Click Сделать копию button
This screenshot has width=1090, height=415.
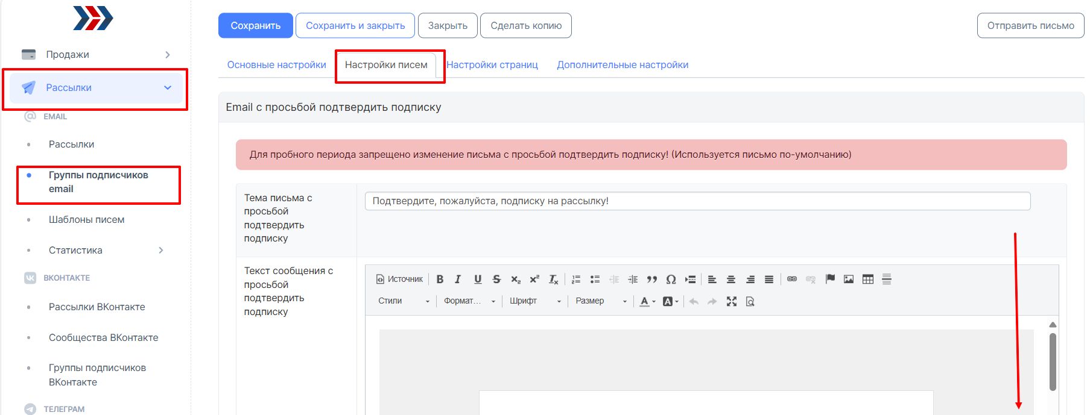coord(526,25)
